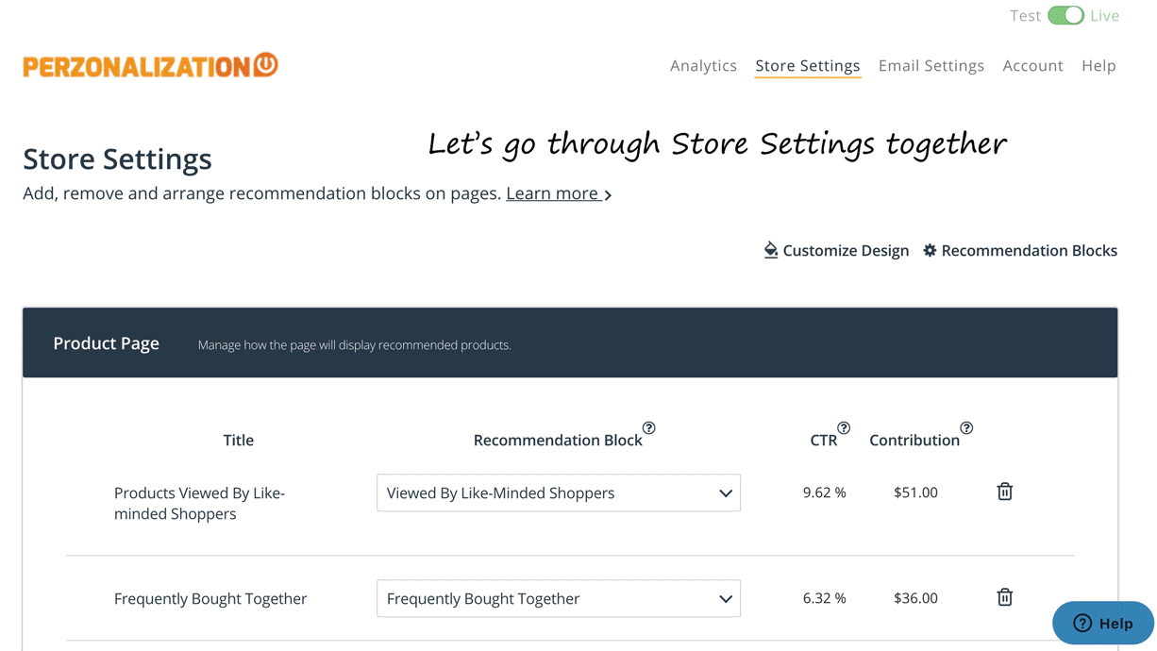This screenshot has height=651, width=1157.
Task: Click the Live label next to toggle
Action: click(x=1104, y=16)
